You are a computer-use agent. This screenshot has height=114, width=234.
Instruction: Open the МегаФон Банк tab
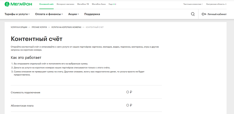pos(99,4)
